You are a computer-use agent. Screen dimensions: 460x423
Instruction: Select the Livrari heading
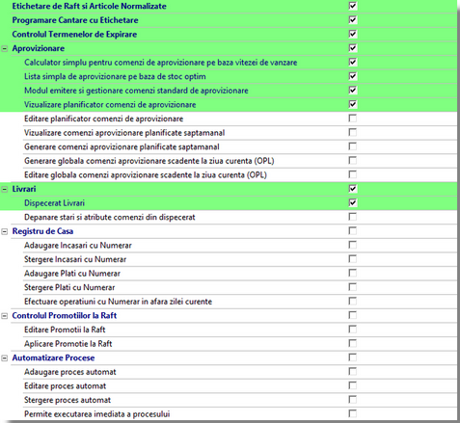click(24, 189)
